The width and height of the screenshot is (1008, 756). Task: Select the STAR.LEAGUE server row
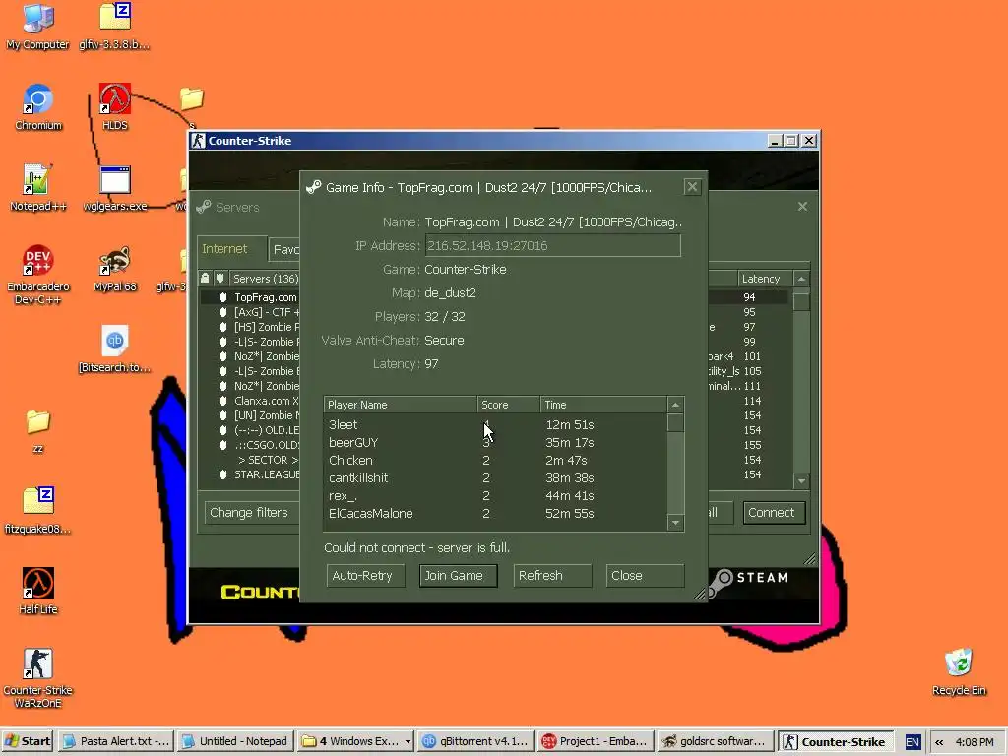(x=250, y=474)
